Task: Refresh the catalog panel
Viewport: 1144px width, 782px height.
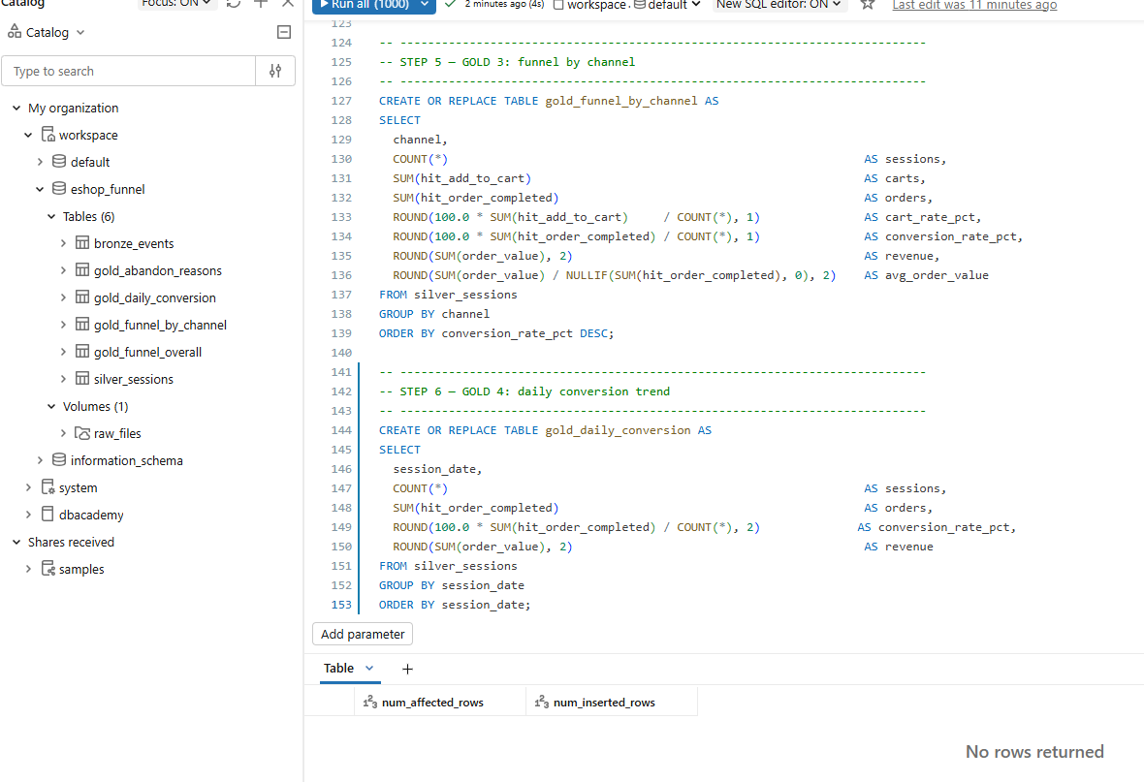Action: tap(234, 4)
